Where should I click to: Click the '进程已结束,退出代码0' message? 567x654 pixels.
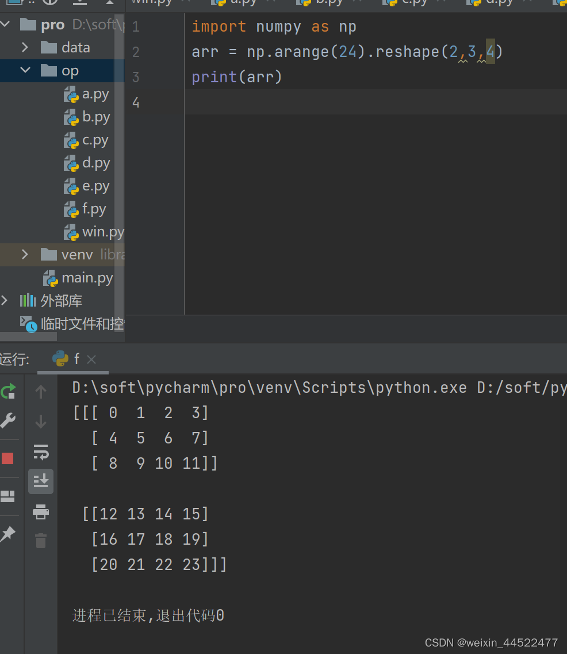(148, 615)
